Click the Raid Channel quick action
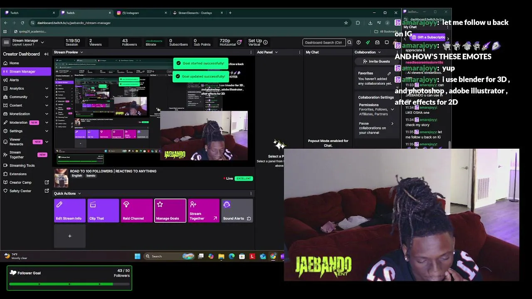Image resolution: width=532 pixels, height=299 pixels. click(x=137, y=211)
